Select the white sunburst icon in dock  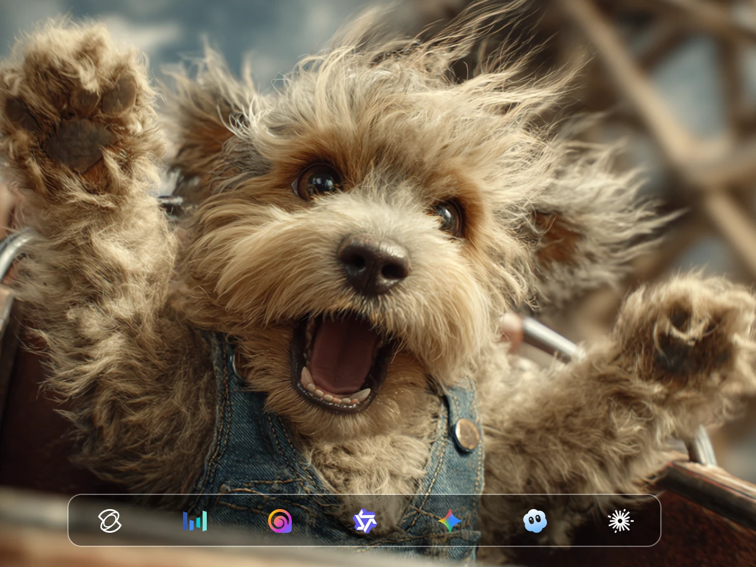[620, 521]
